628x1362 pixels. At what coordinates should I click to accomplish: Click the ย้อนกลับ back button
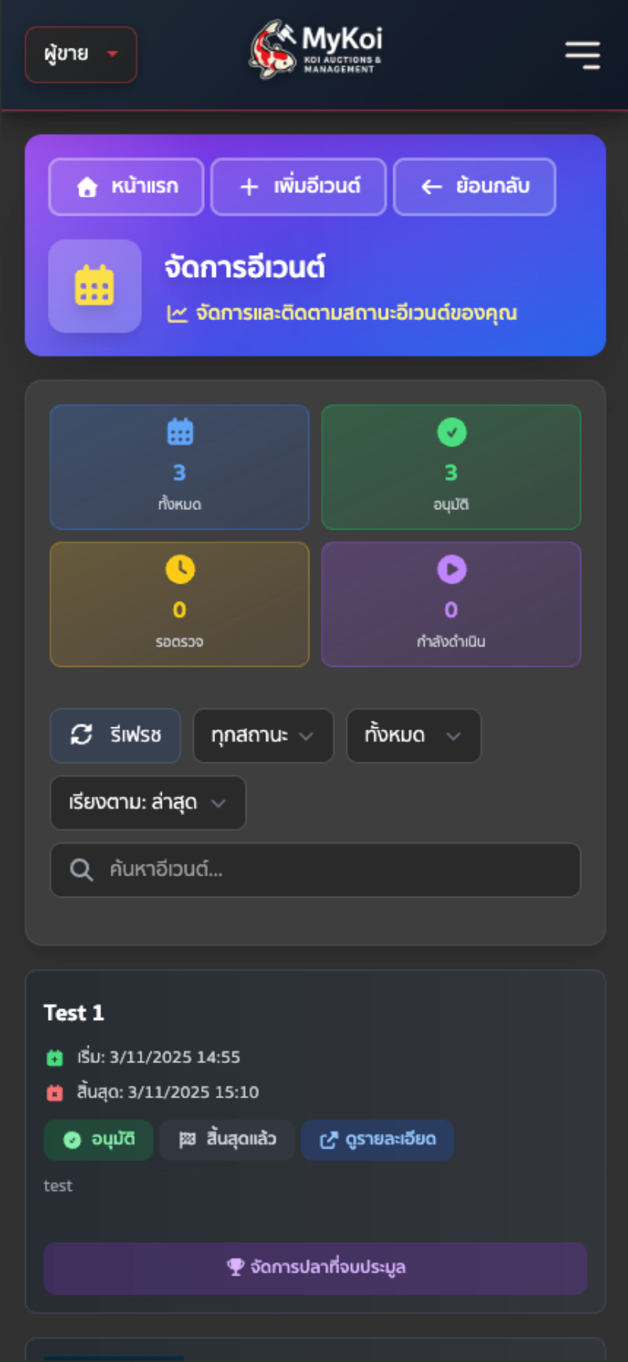coord(474,187)
